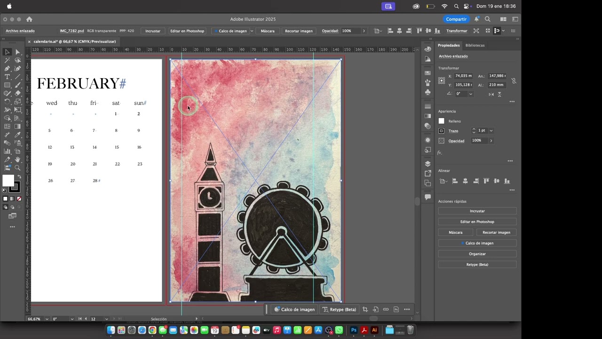Open the Stroke panel lines icon

click(428, 106)
